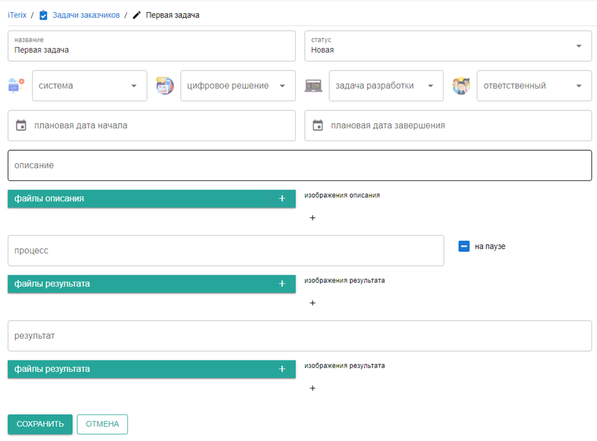Go to iTerix breadcrumb link
This screenshot has height=441, width=597.
pyautogui.click(x=17, y=15)
